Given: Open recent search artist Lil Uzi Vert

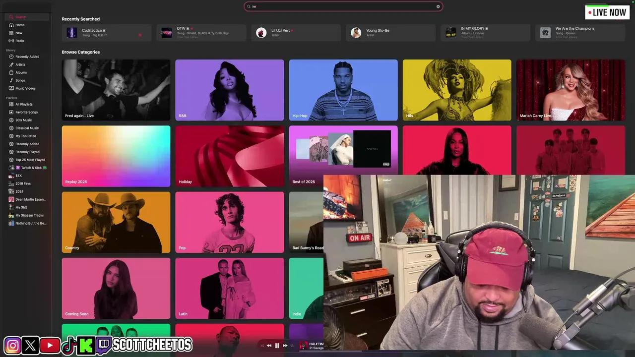Looking at the screenshot, I should 296,33.
